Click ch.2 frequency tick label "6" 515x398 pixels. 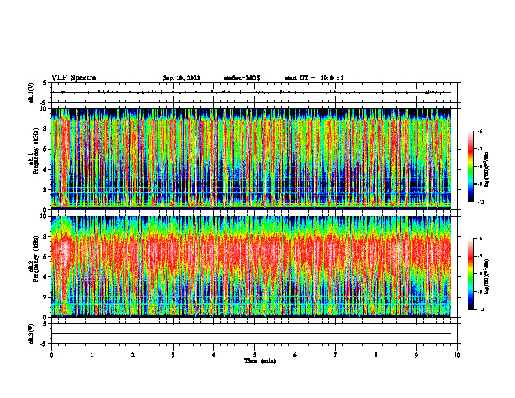45,257
